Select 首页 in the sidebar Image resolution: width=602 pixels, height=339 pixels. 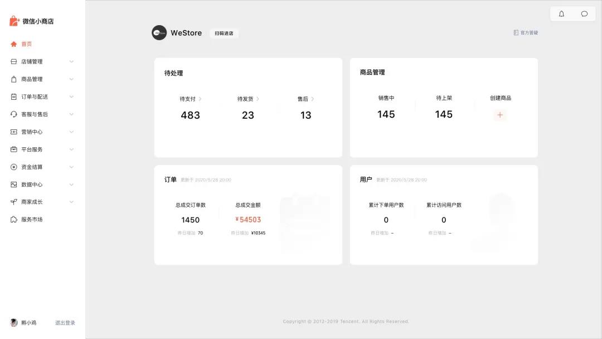[27, 44]
